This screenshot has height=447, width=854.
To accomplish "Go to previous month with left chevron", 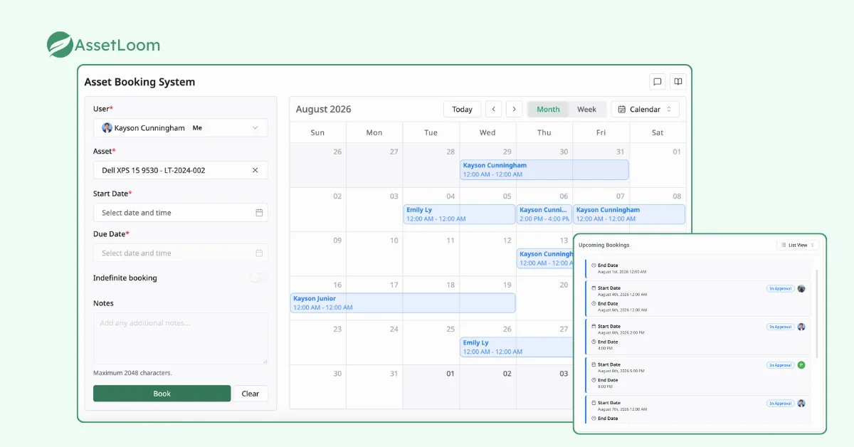I will click(x=494, y=109).
